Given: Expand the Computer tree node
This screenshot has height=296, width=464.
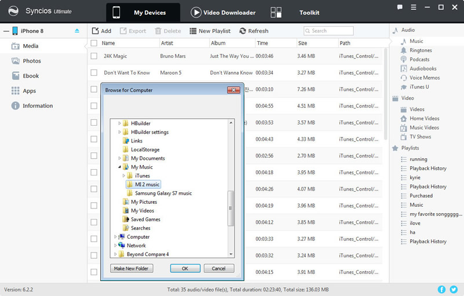Looking at the screenshot, I should 115,237.
